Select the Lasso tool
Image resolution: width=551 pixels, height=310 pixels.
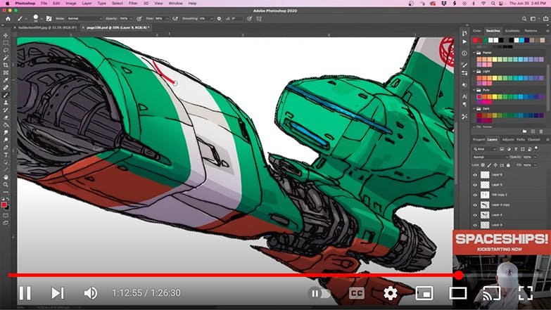pos(6,50)
